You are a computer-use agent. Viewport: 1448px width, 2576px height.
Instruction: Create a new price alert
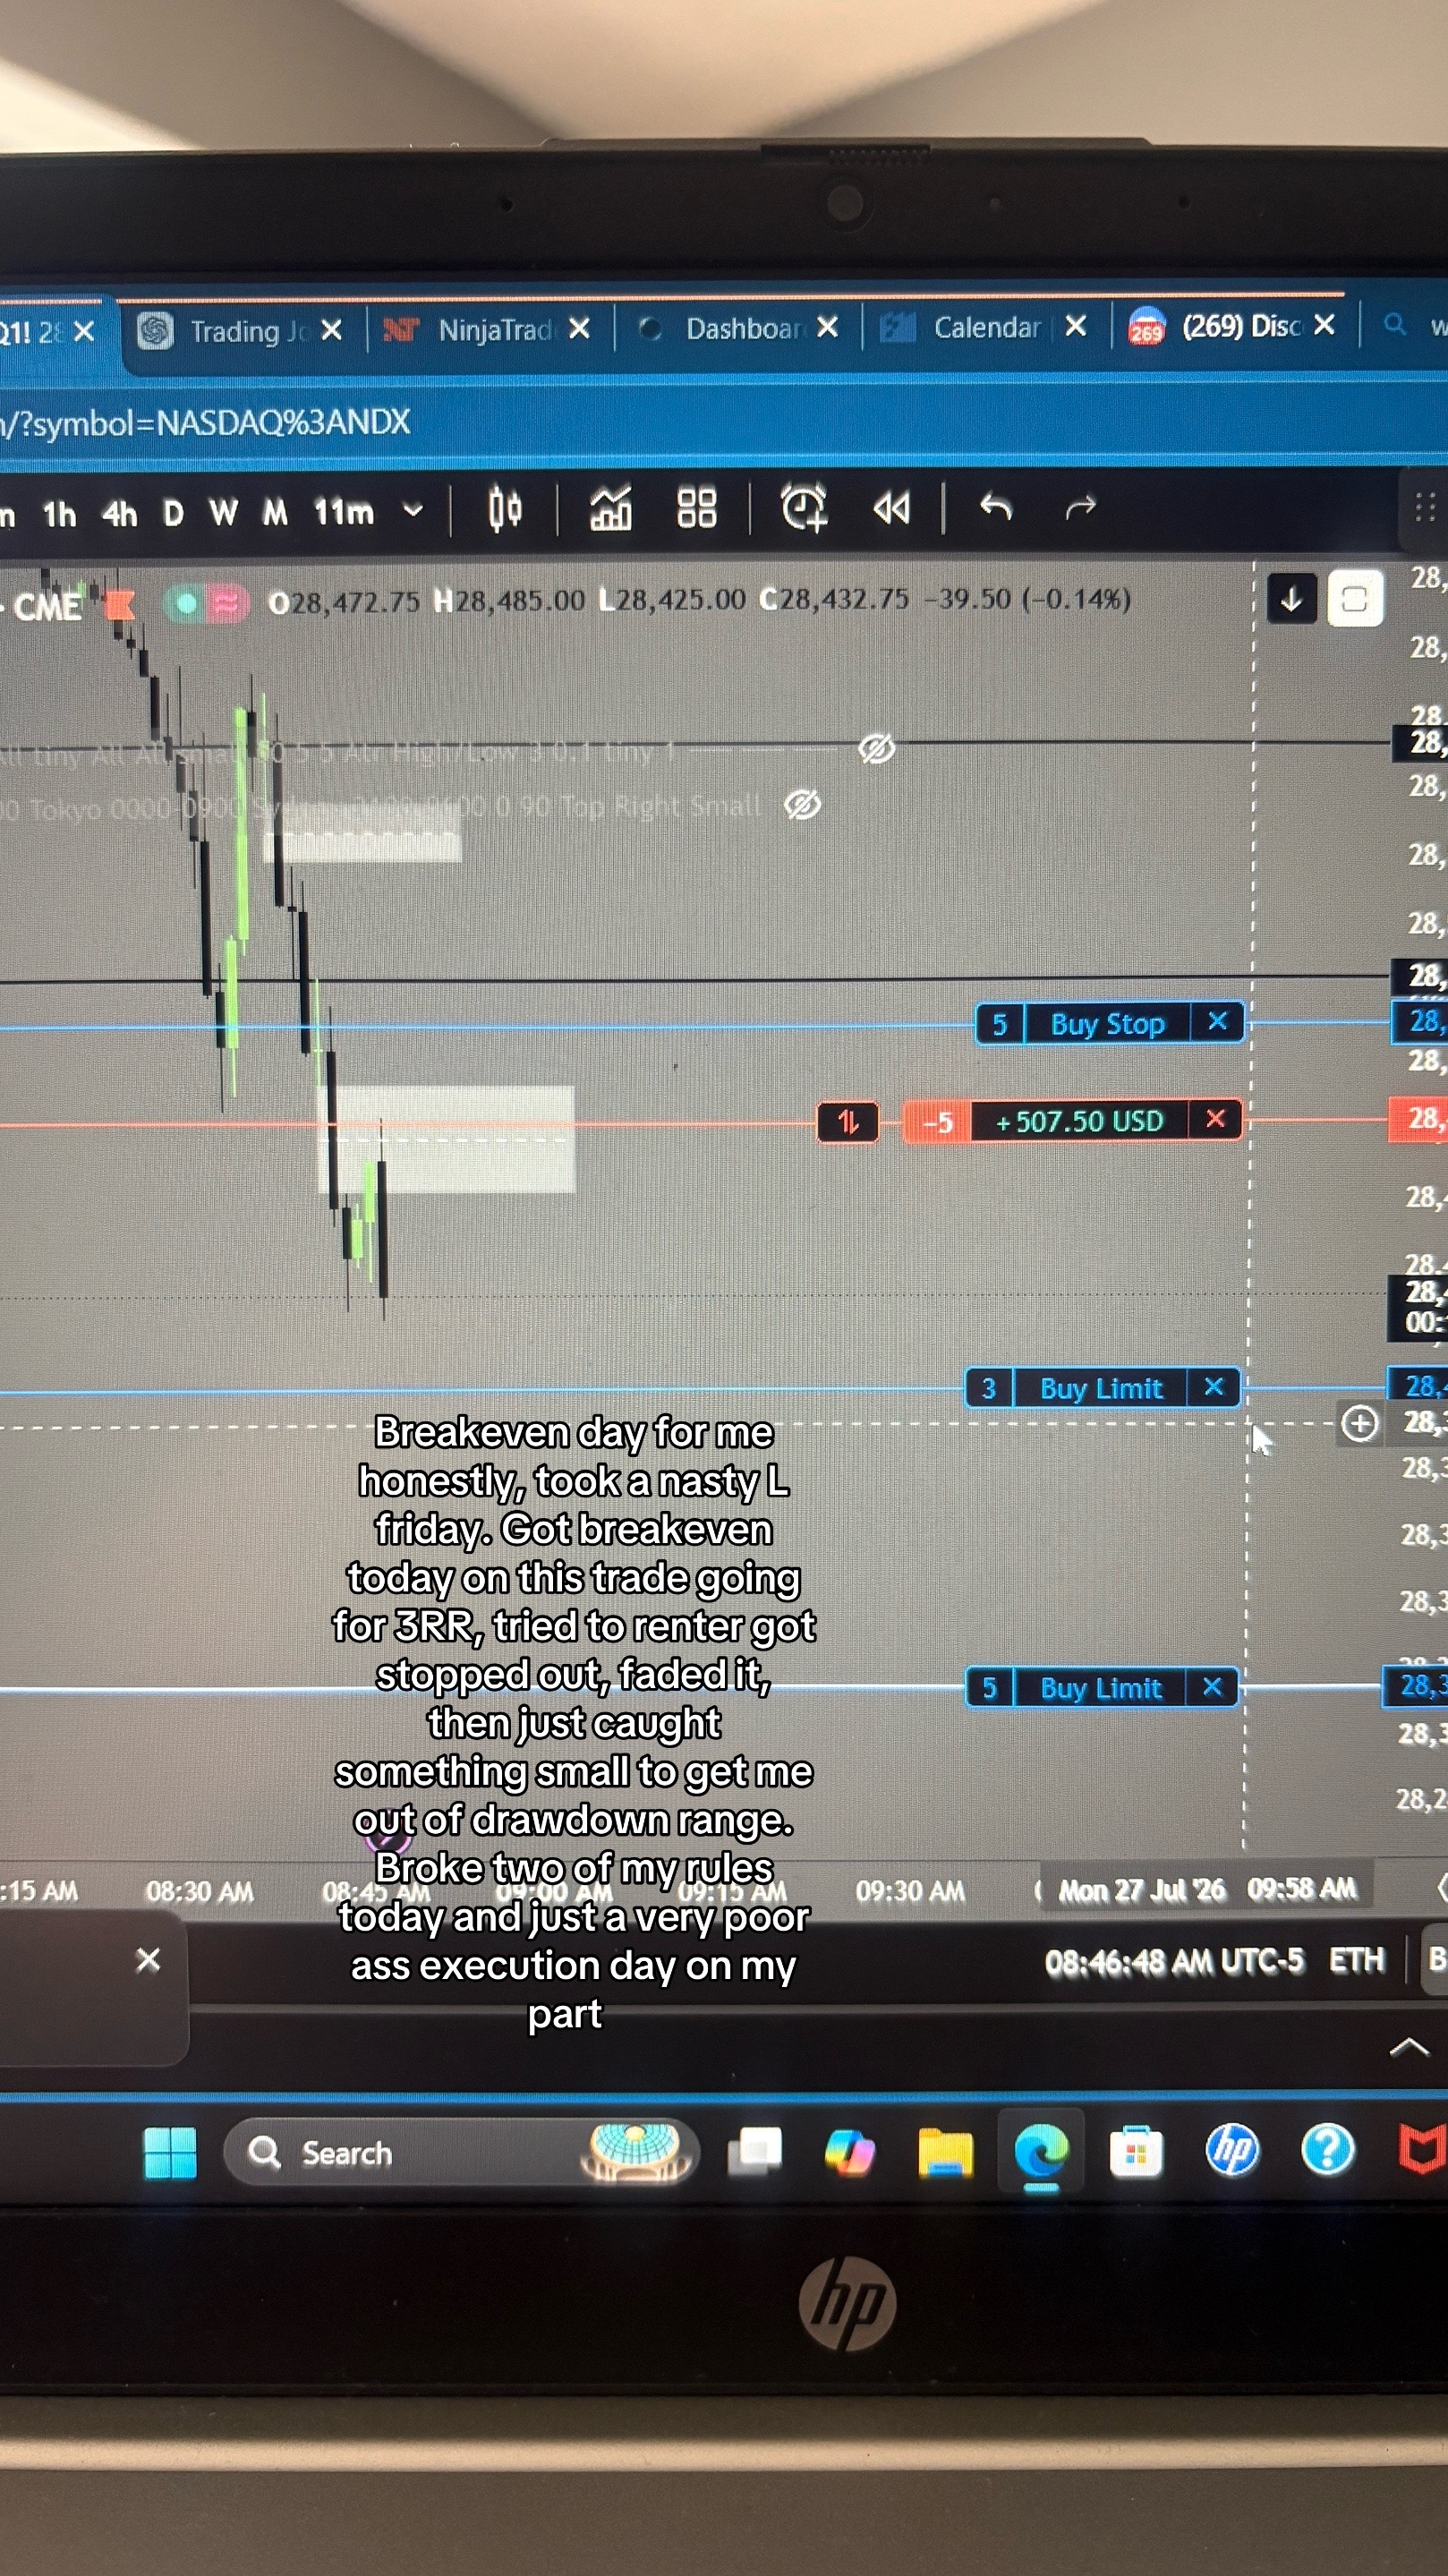tap(803, 508)
